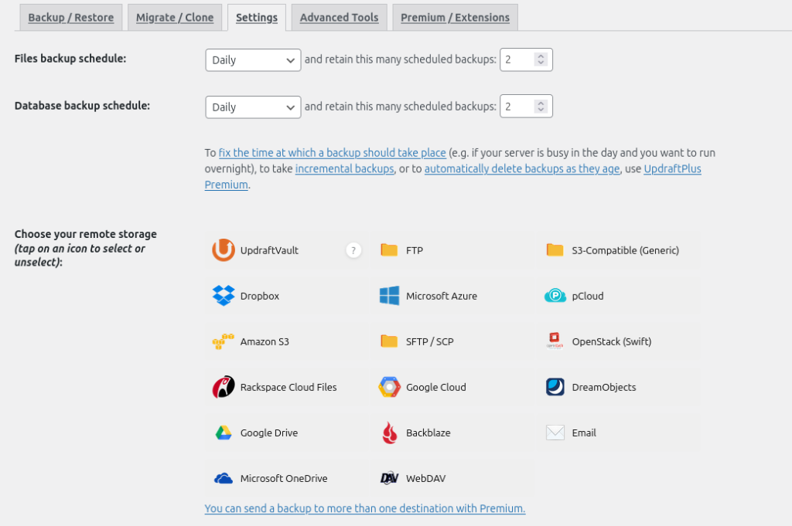Choose Google Drive as remote storage
This screenshot has height=526, width=792.
click(224, 433)
